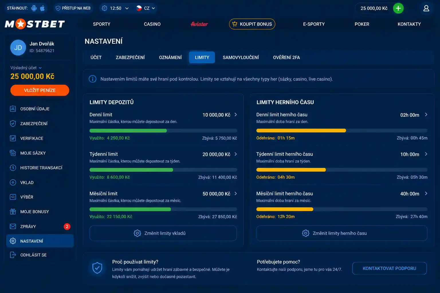The height and width of the screenshot is (293, 440).
Task: Open E-sporty in the main menu
Action: (314, 24)
